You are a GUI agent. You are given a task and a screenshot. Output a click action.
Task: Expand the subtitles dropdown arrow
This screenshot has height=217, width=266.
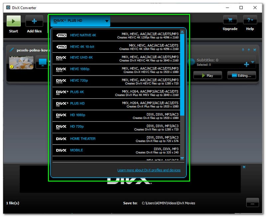point(253,62)
